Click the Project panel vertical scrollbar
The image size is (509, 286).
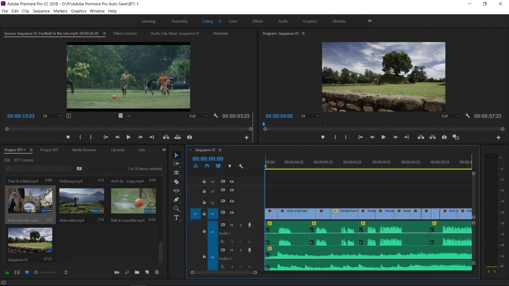click(161, 251)
